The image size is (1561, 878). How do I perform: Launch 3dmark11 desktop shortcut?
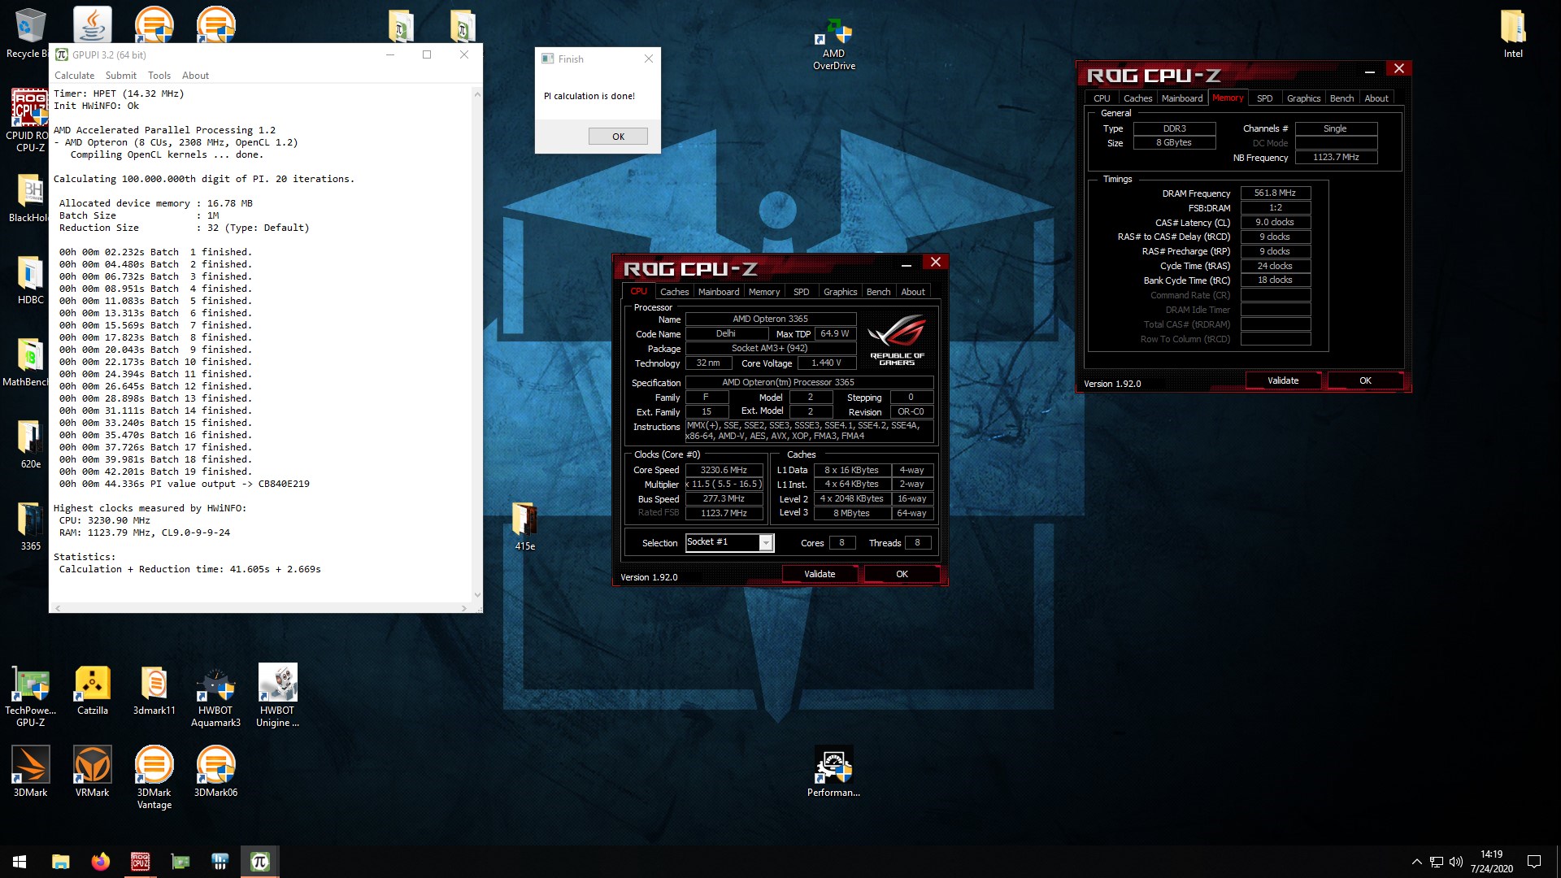tap(154, 691)
